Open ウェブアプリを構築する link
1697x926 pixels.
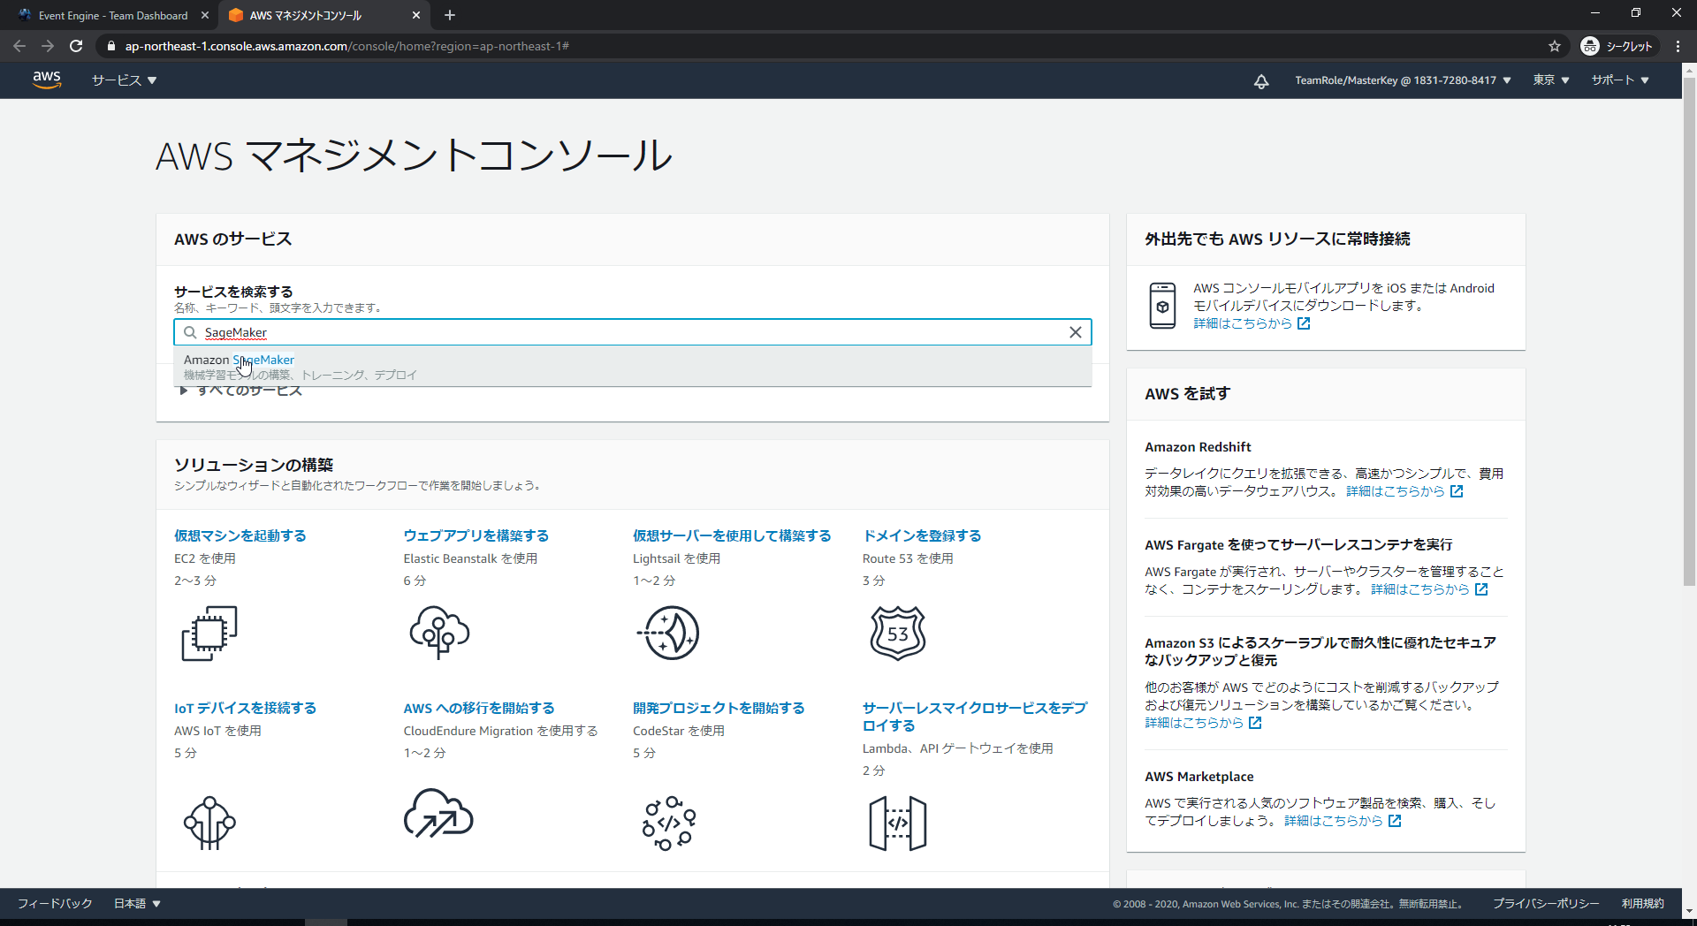tap(476, 535)
